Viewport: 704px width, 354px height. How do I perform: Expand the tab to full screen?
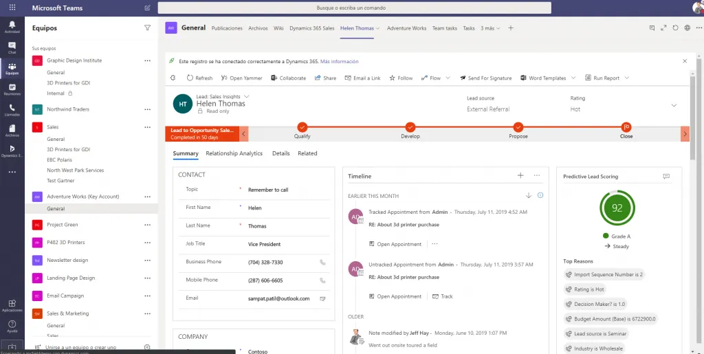click(x=663, y=27)
